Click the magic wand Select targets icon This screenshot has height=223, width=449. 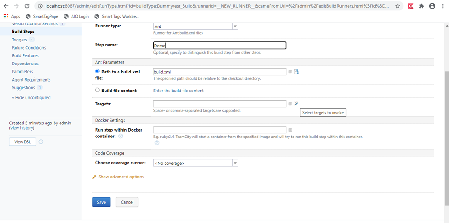coord(296,104)
